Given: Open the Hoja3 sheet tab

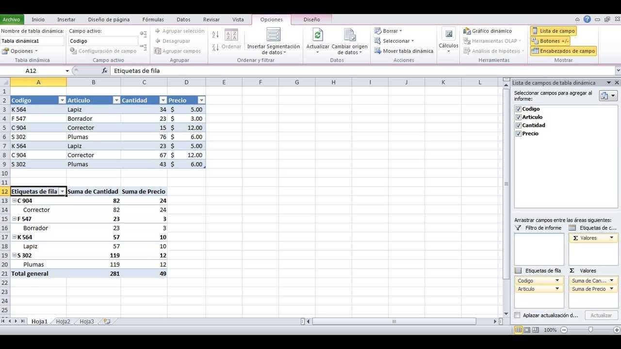Looking at the screenshot, I should tap(87, 321).
